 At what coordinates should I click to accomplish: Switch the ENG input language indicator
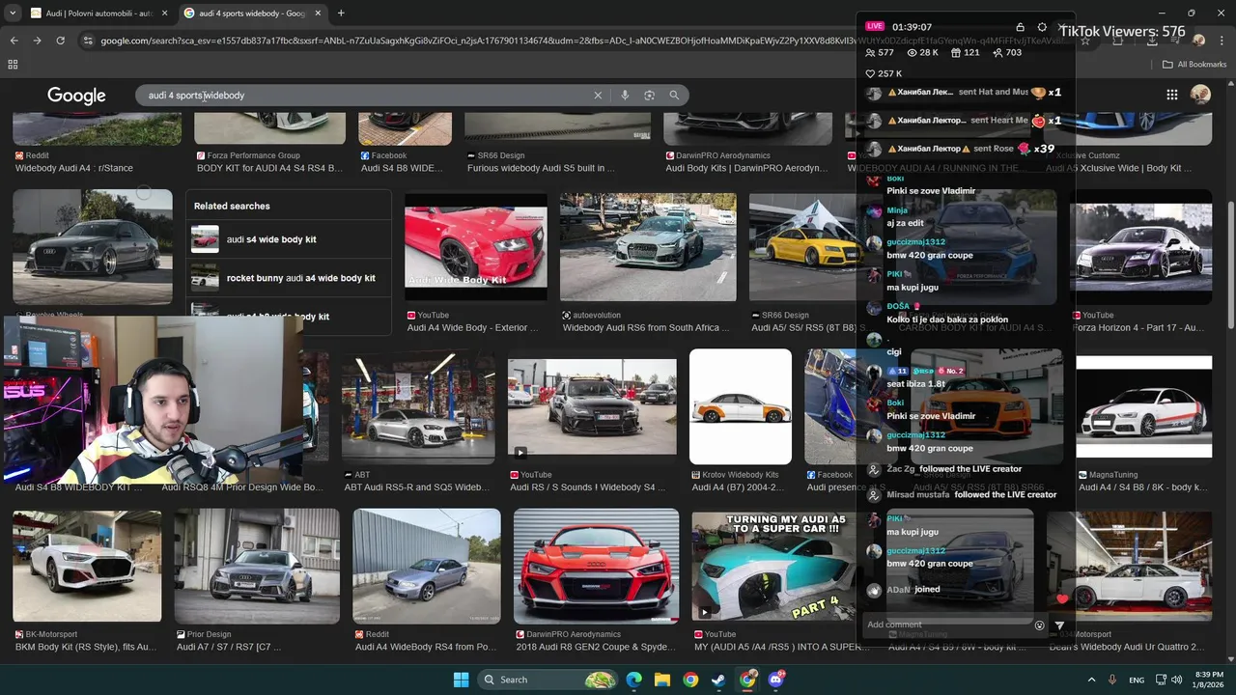point(1137,680)
